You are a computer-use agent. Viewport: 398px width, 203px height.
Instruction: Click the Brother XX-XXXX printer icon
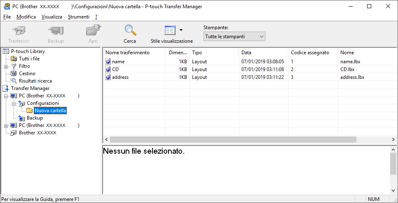tap(14, 133)
